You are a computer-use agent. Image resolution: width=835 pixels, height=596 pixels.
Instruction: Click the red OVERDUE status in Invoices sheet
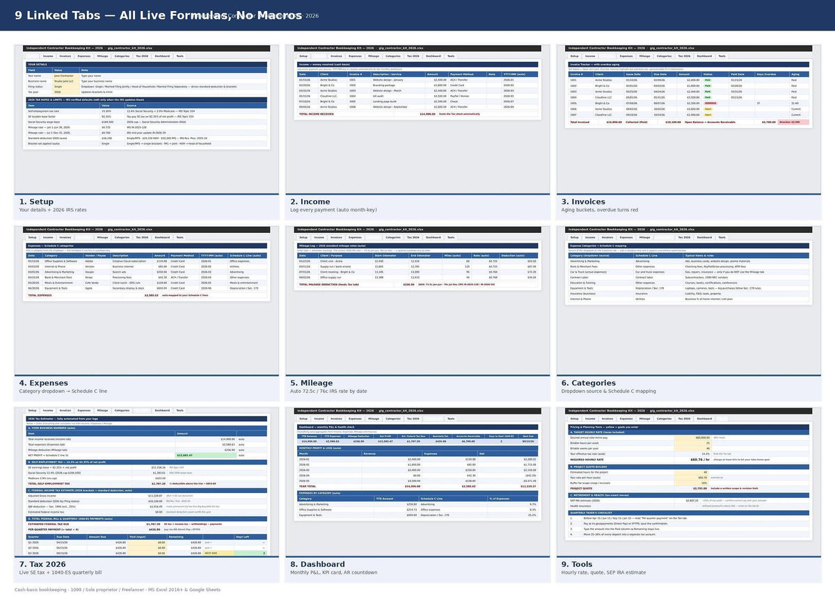click(x=710, y=103)
